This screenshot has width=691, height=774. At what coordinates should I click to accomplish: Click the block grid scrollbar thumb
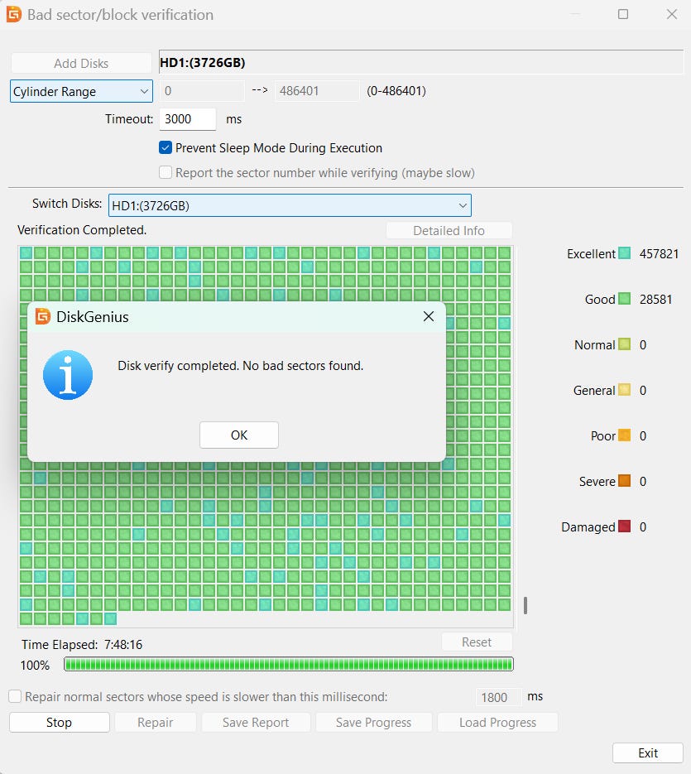525,605
